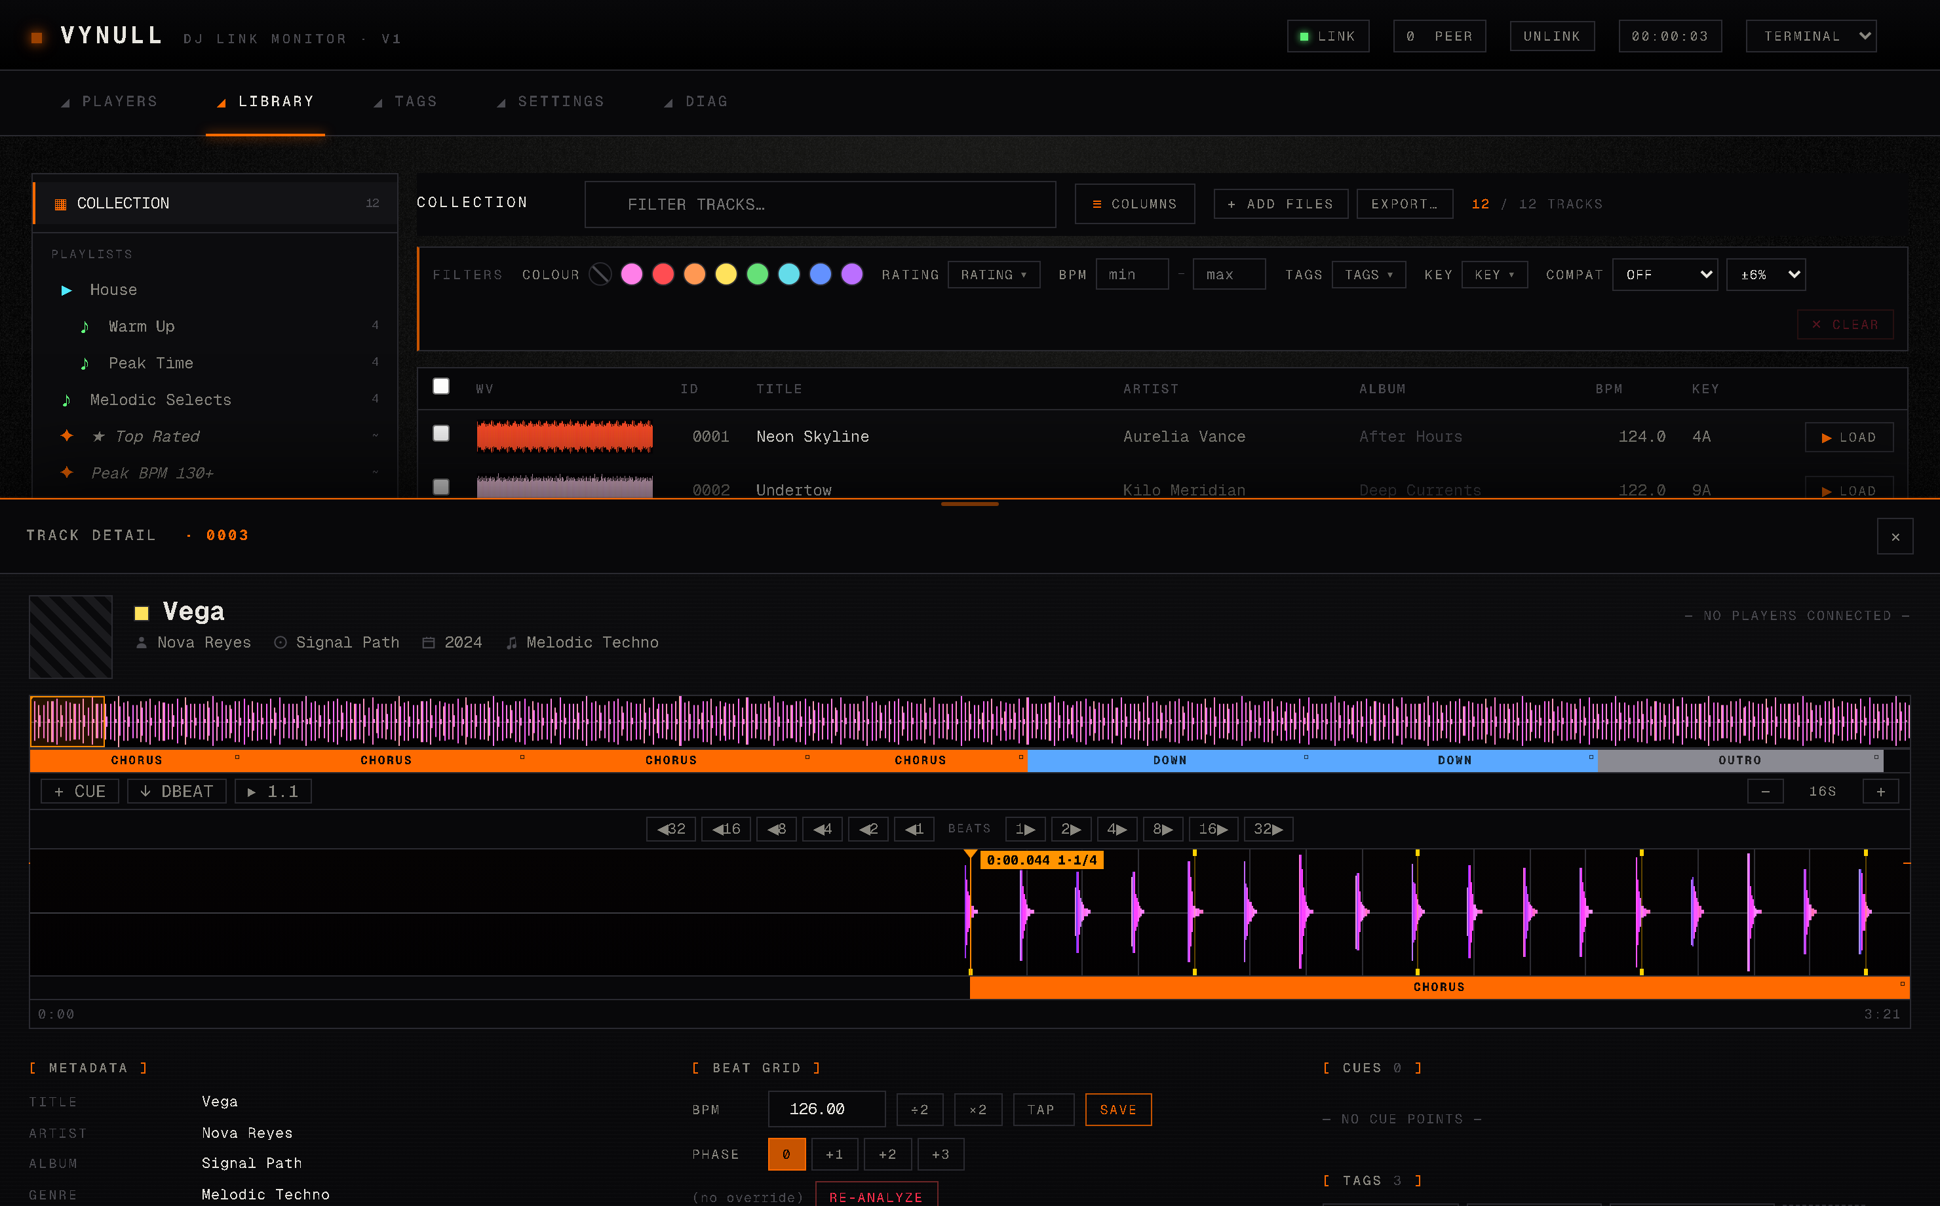Screen dimensions: 1940x1206
Task: Select phase +2 option
Action: pos(887,1154)
